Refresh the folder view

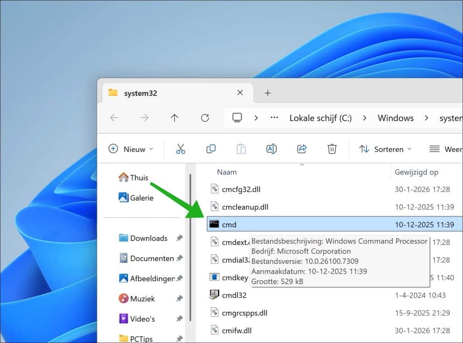tap(205, 117)
